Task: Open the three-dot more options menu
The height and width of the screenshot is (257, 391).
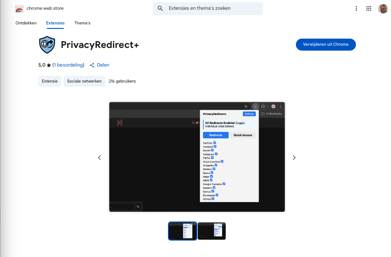Action: 356,8
